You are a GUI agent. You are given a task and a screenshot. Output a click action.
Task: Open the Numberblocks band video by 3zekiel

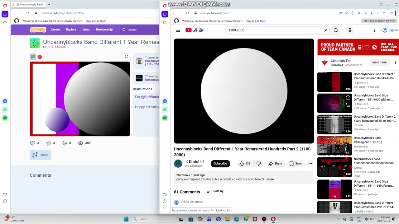pyautogui.click(x=335, y=167)
